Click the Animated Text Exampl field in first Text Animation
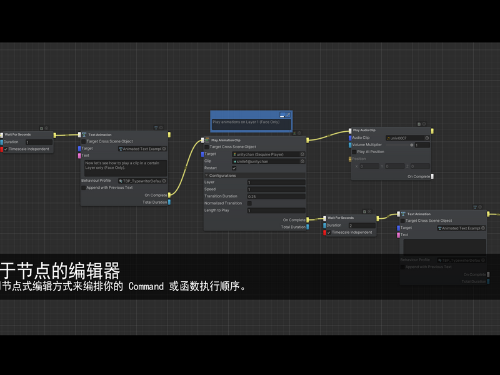This screenshot has height=375, width=500. [142, 149]
